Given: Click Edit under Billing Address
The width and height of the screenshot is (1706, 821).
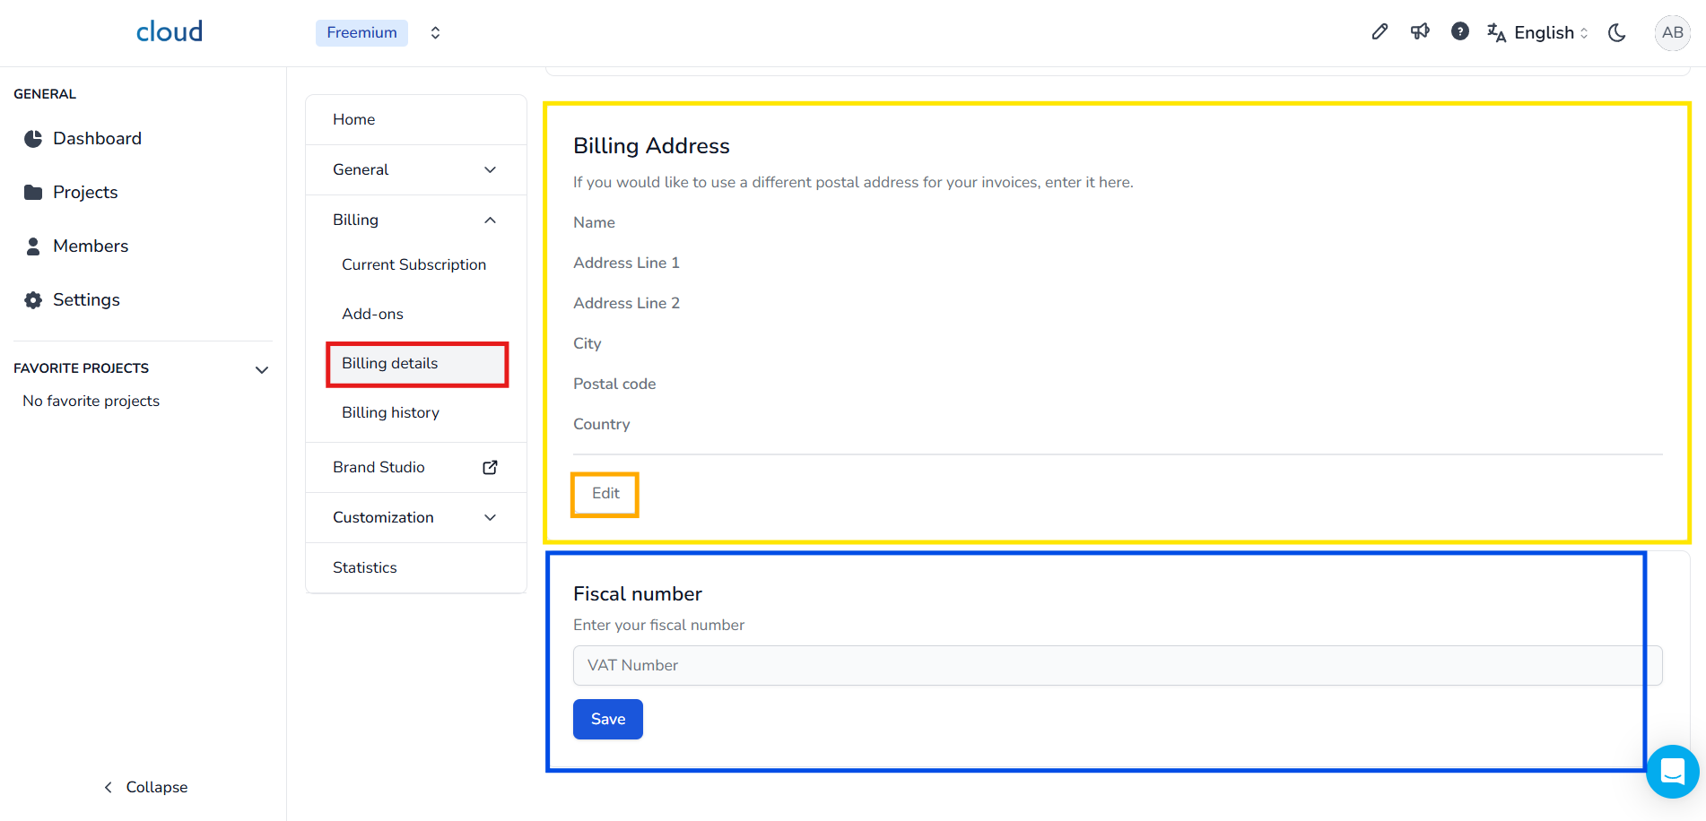Looking at the screenshot, I should [605, 494].
